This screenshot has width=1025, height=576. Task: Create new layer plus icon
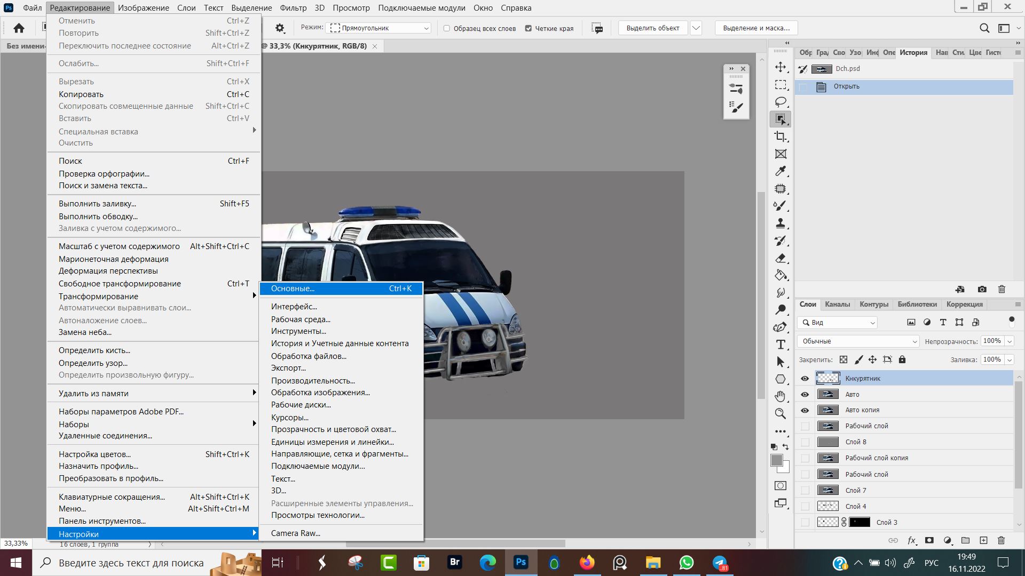point(983,540)
